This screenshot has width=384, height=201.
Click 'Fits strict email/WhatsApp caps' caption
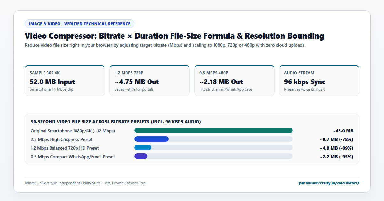point(226,89)
